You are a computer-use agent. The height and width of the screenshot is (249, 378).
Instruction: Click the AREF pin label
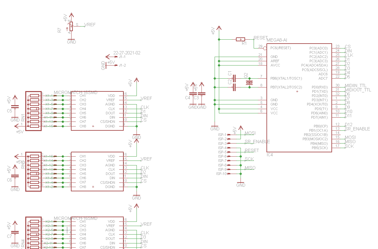tap(275, 61)
